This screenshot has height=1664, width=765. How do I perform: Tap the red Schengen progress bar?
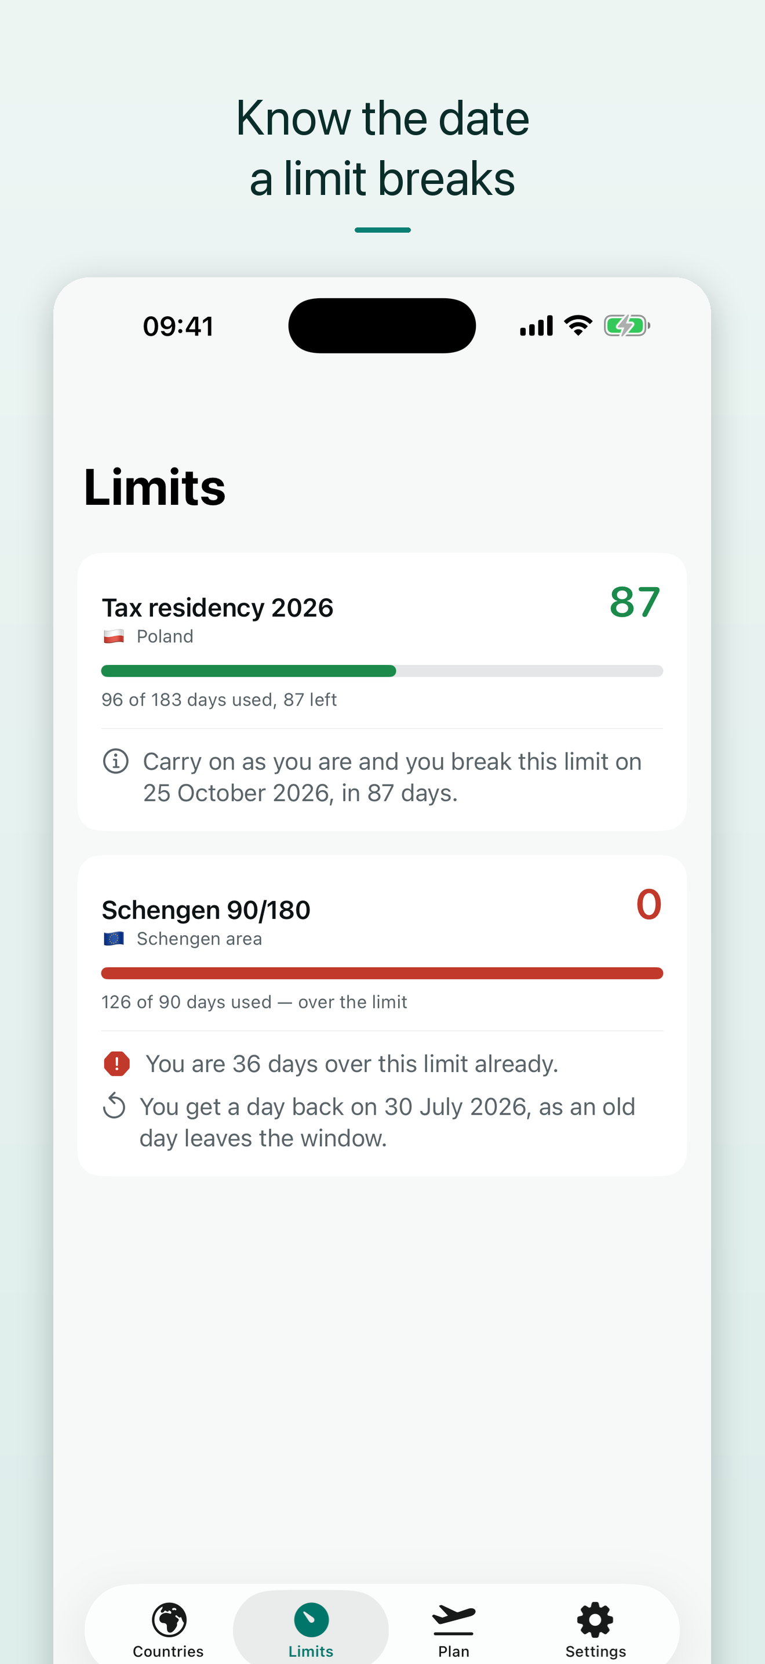click(382, 973)
